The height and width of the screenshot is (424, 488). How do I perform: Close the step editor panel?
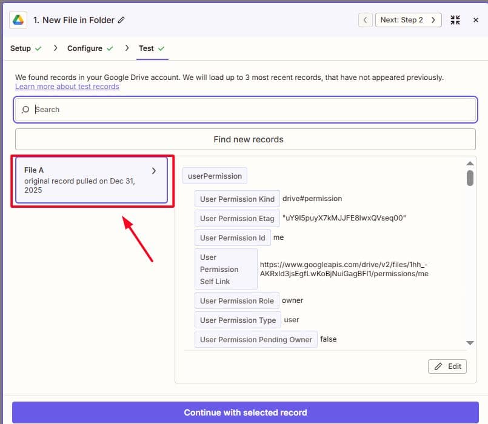476,20
